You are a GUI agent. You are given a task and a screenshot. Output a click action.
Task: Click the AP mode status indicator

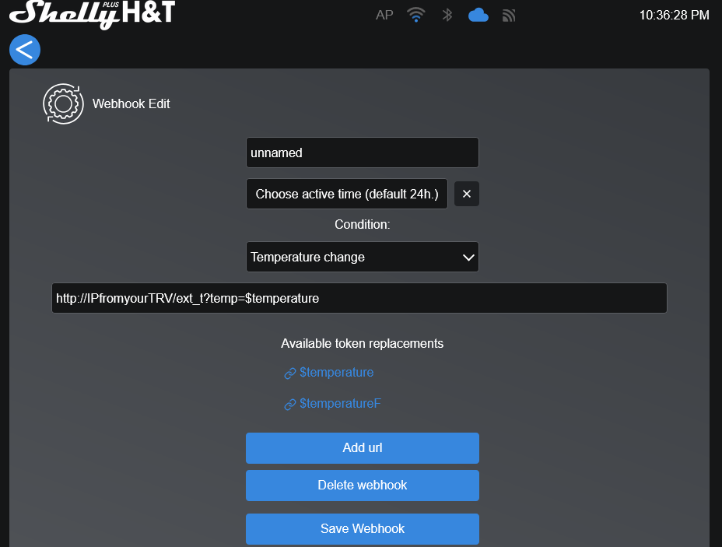pyautogui.click(x=384, y=15)
